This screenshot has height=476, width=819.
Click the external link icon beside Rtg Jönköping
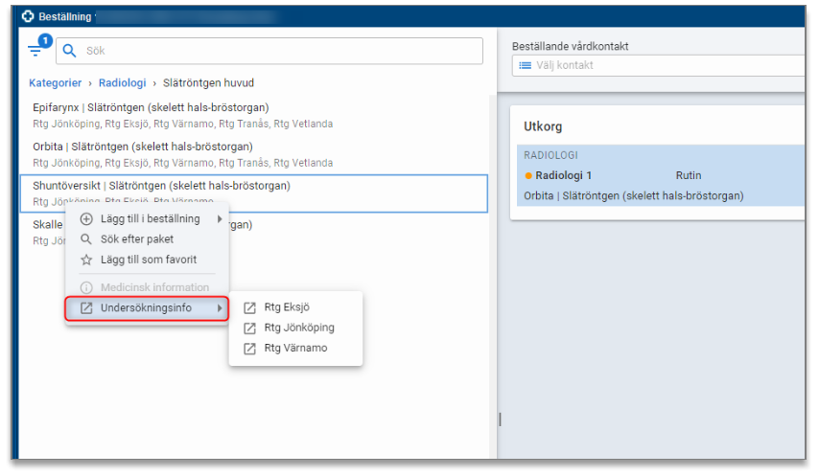click(249, 328)
